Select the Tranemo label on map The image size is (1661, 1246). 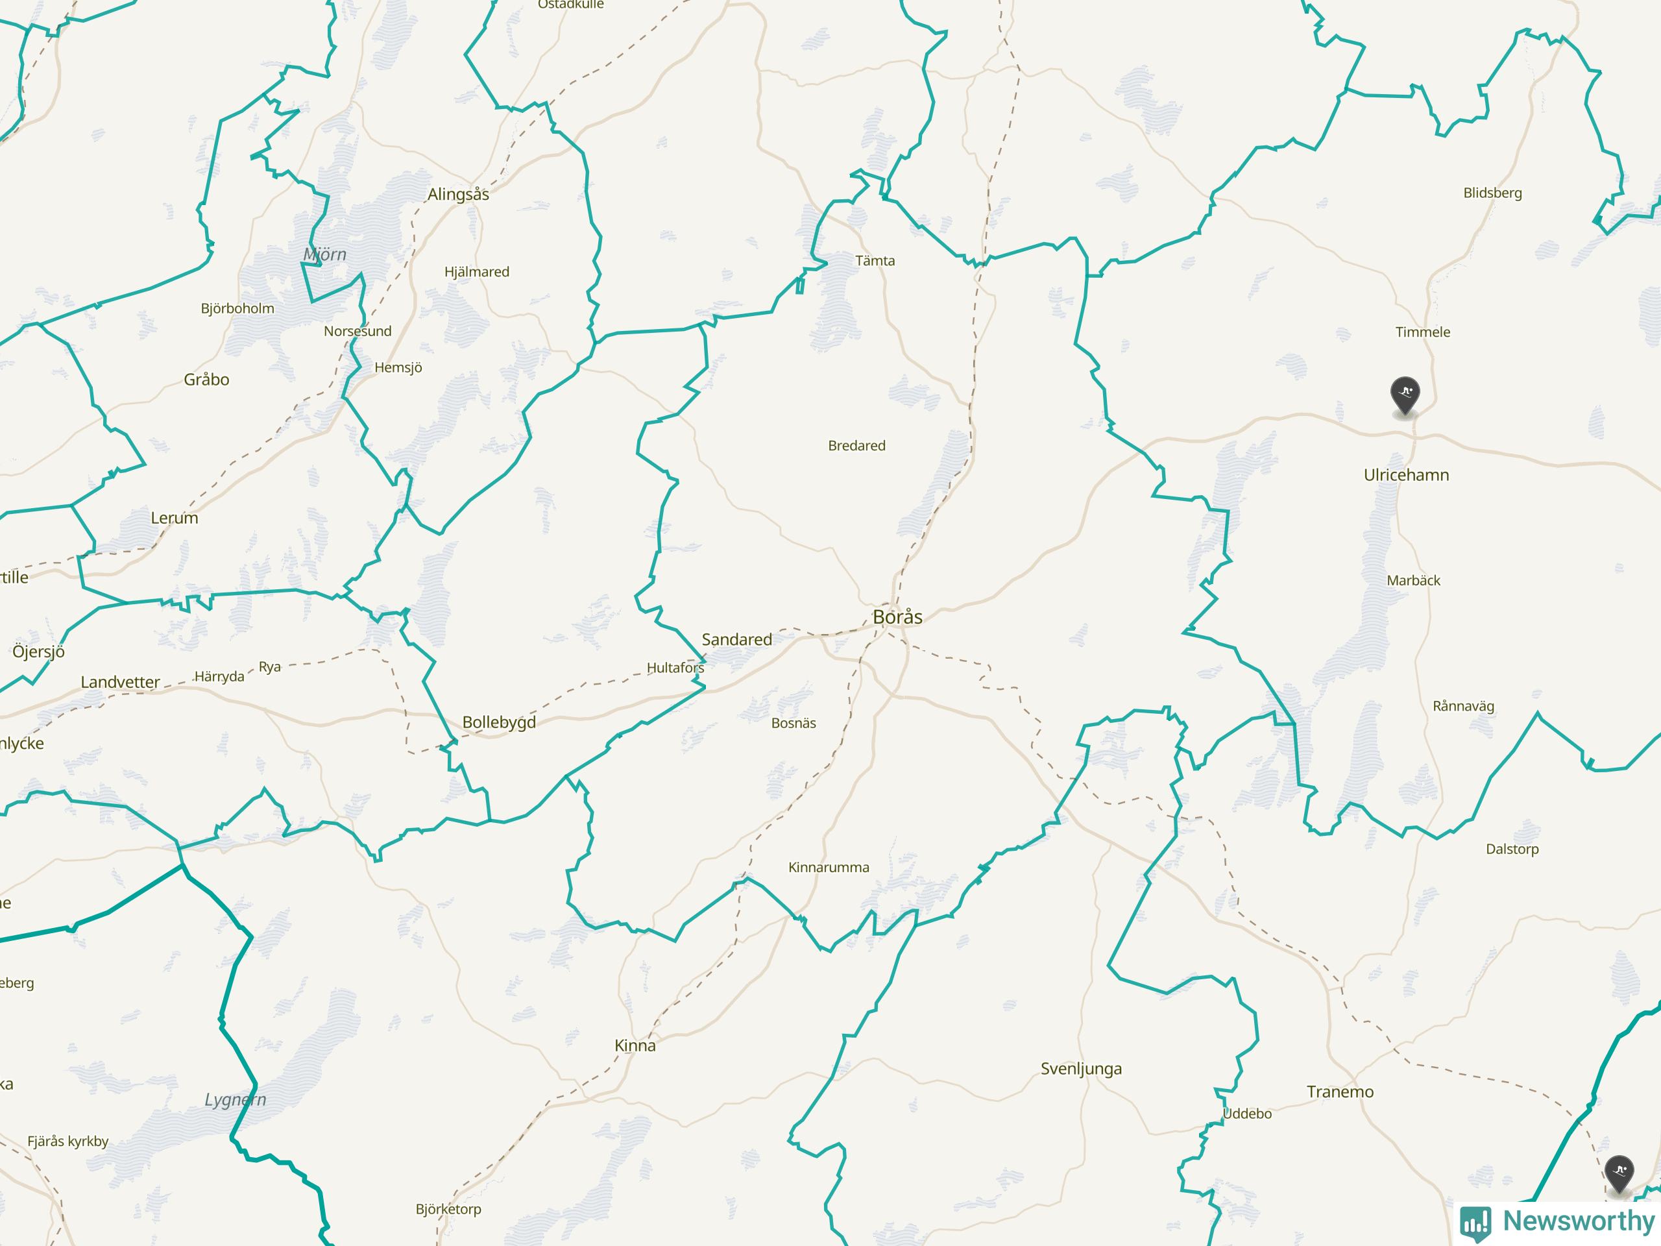click(x=1340, y=1092)
